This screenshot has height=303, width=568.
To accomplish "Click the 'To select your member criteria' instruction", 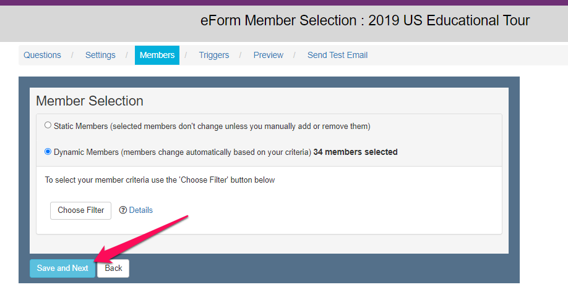I will pos(160,180).
